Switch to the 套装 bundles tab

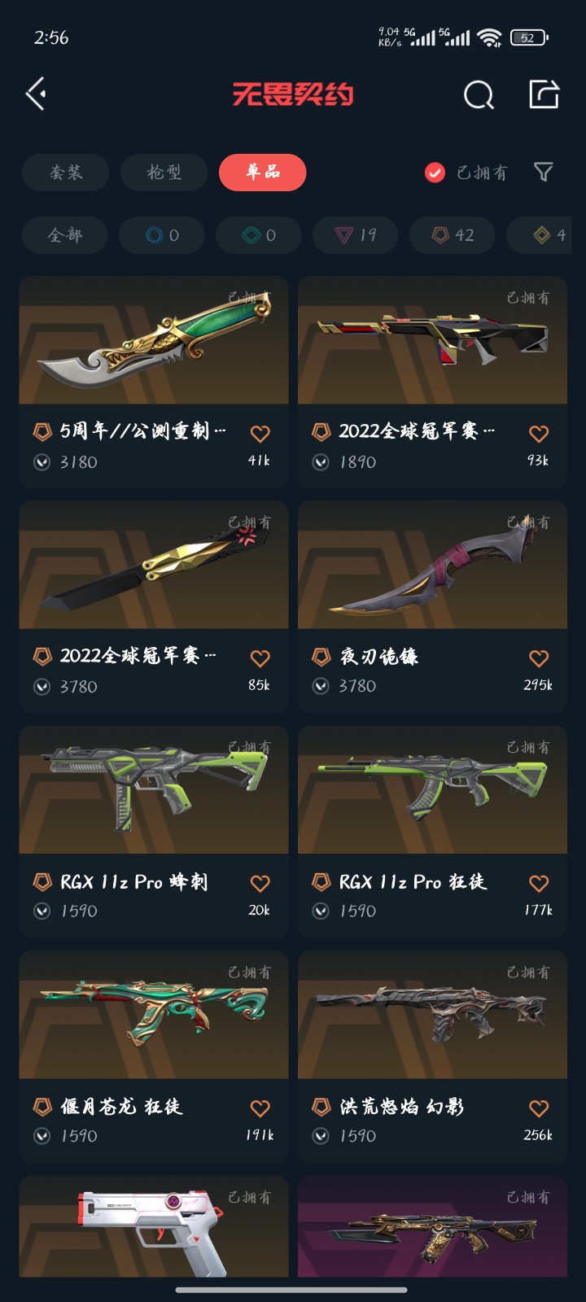(x=66, y=173)
